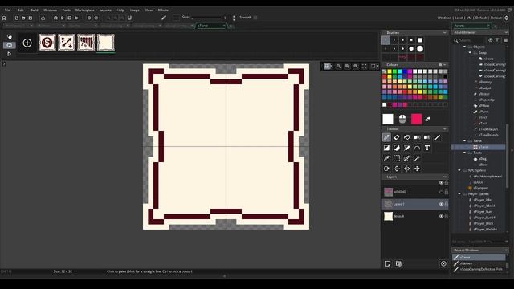
Task: Pick the white left-mouse colour swatch
Action: tap(388, 120)
